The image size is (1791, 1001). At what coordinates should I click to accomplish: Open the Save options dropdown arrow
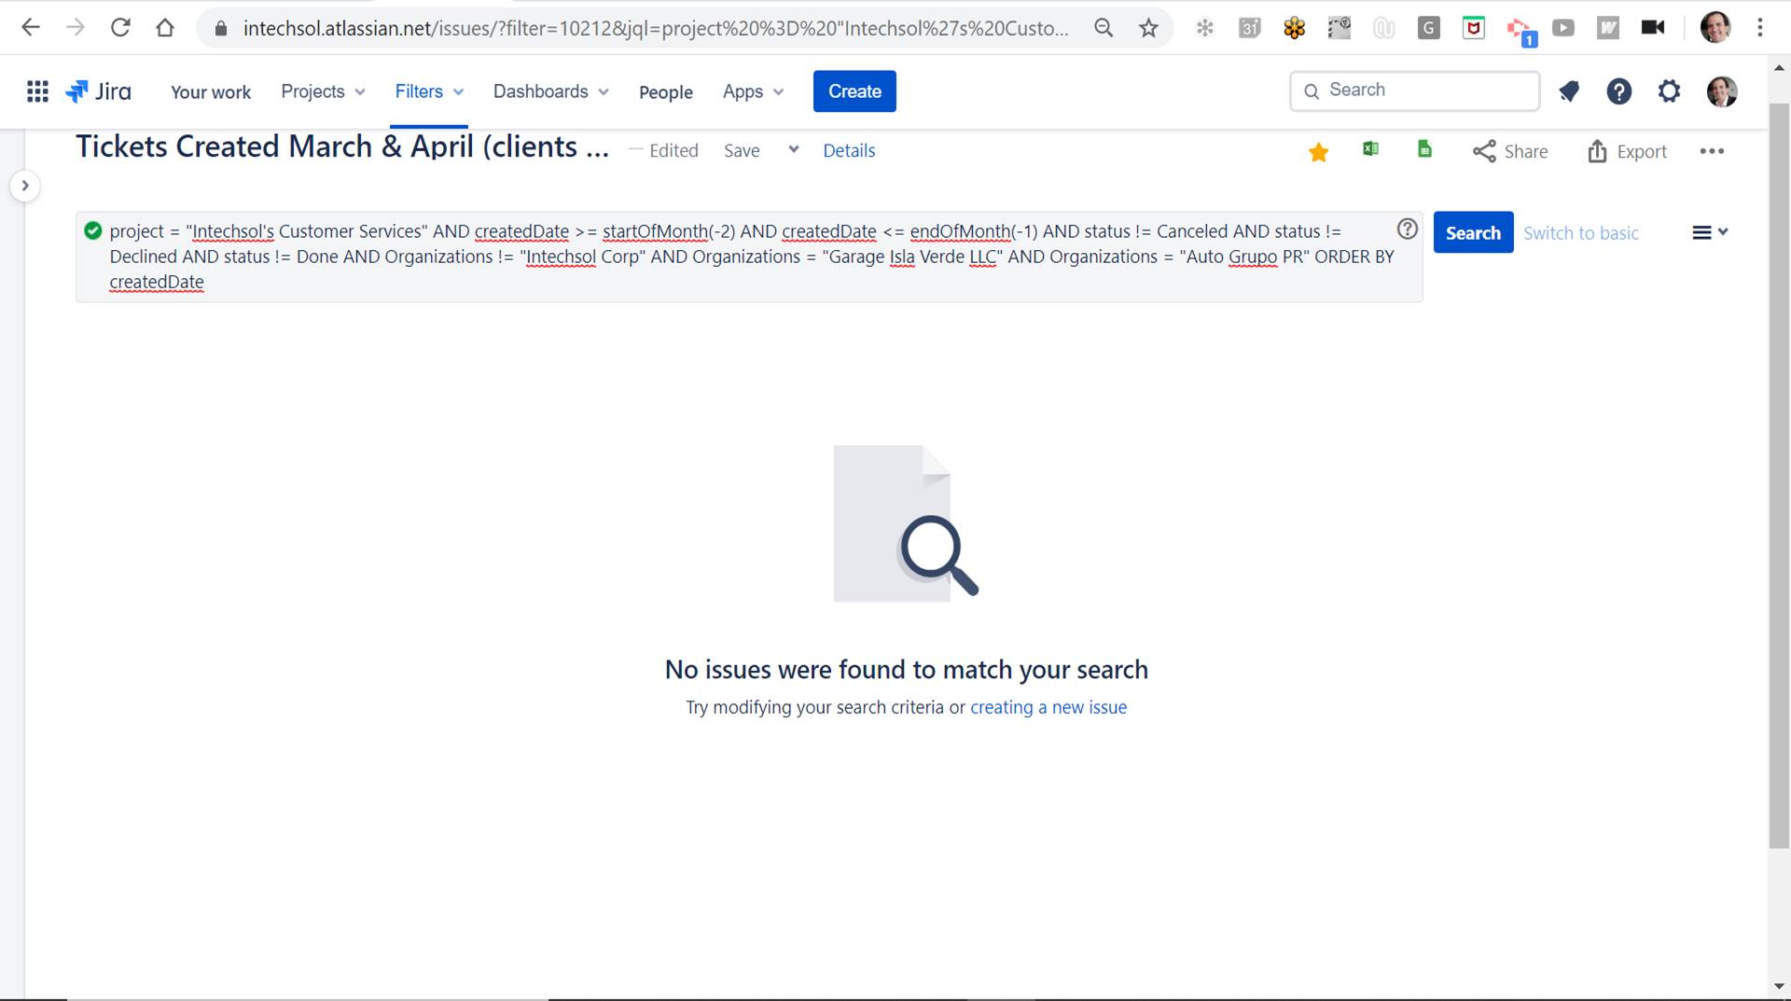[x=794, y=149]
